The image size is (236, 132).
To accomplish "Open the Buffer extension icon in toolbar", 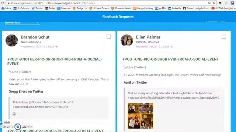I will point(220,3).
